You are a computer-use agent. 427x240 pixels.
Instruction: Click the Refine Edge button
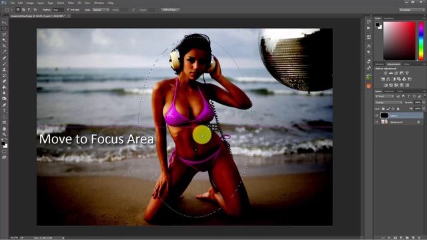pos(170,9)
